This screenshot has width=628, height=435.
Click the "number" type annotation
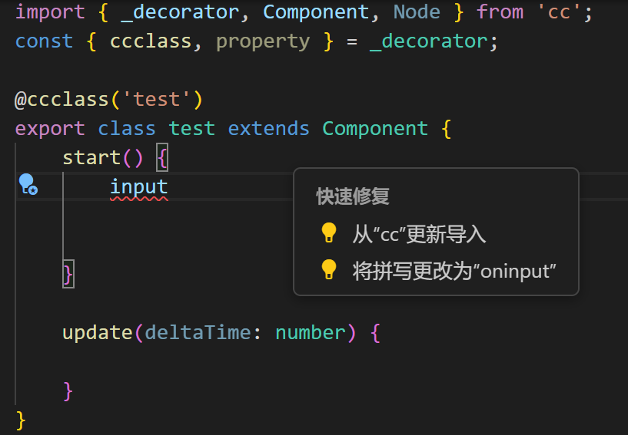tap(311, 333)
